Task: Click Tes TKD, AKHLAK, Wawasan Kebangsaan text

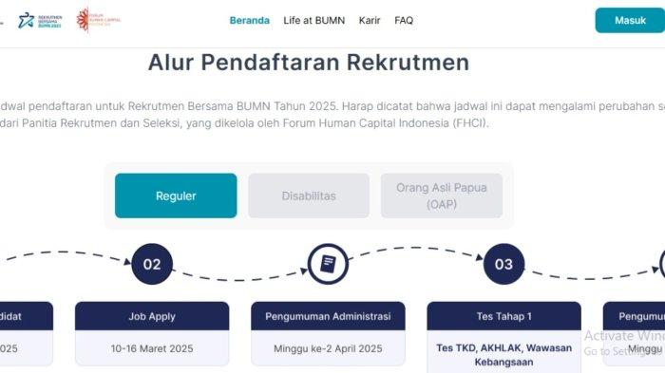Action: (x=503, y=355)
